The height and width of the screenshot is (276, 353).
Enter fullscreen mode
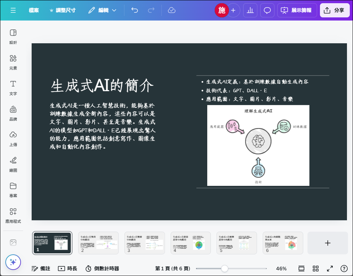point(330,269)
